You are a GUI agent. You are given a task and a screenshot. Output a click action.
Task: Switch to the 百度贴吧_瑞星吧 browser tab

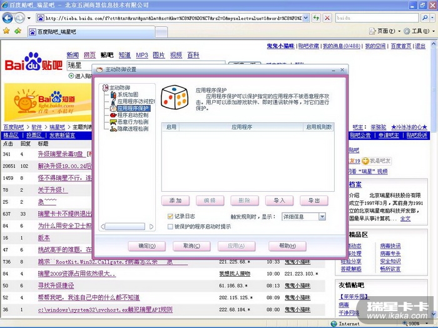(91, 32)
